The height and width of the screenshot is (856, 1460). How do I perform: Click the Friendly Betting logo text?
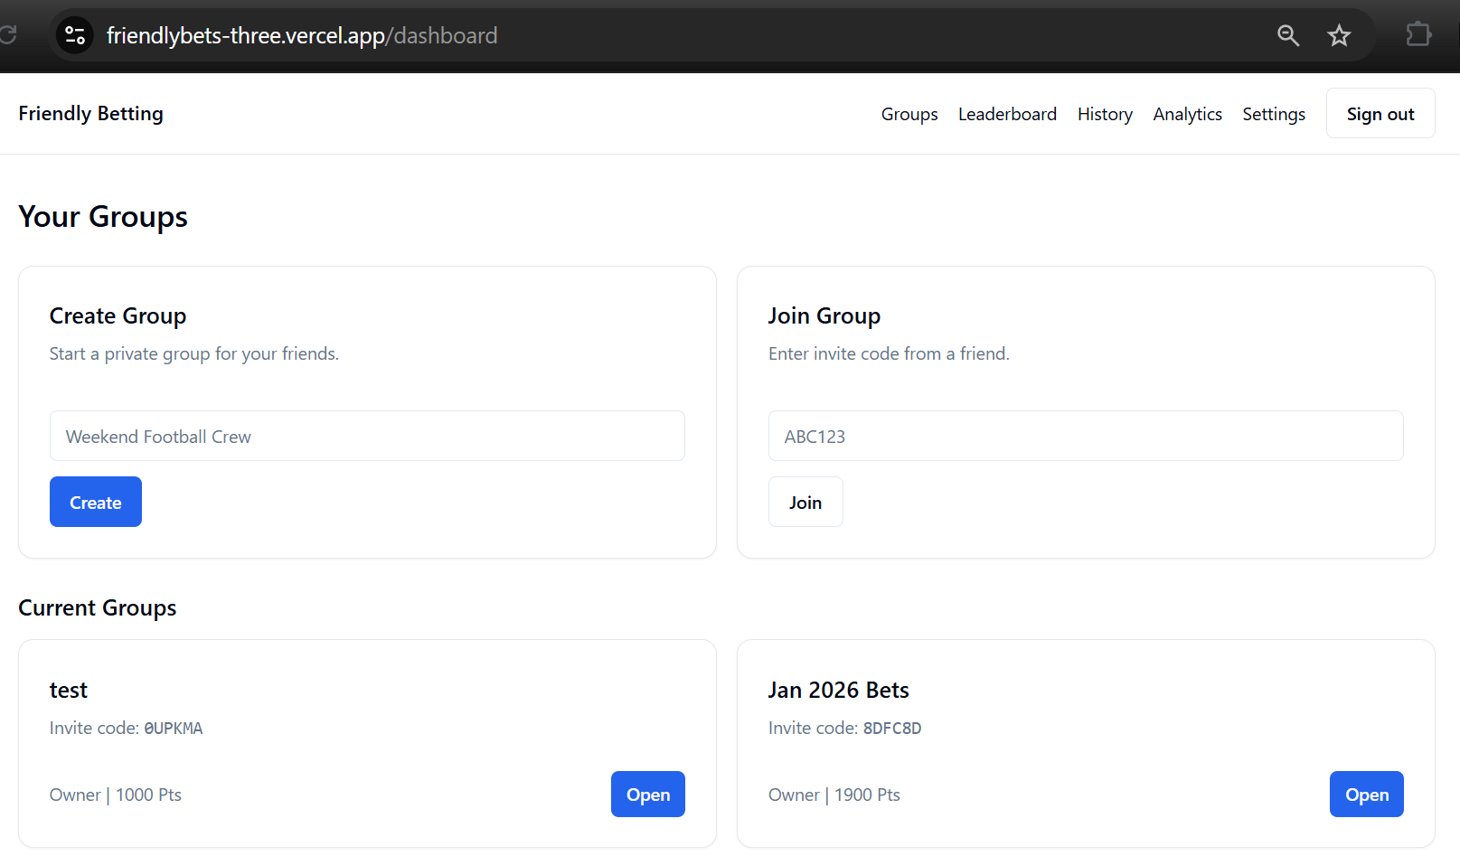point(90,114)
